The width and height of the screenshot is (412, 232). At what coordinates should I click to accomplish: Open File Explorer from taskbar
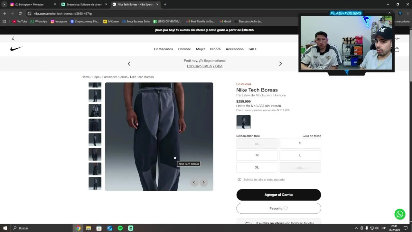point(89,228)
